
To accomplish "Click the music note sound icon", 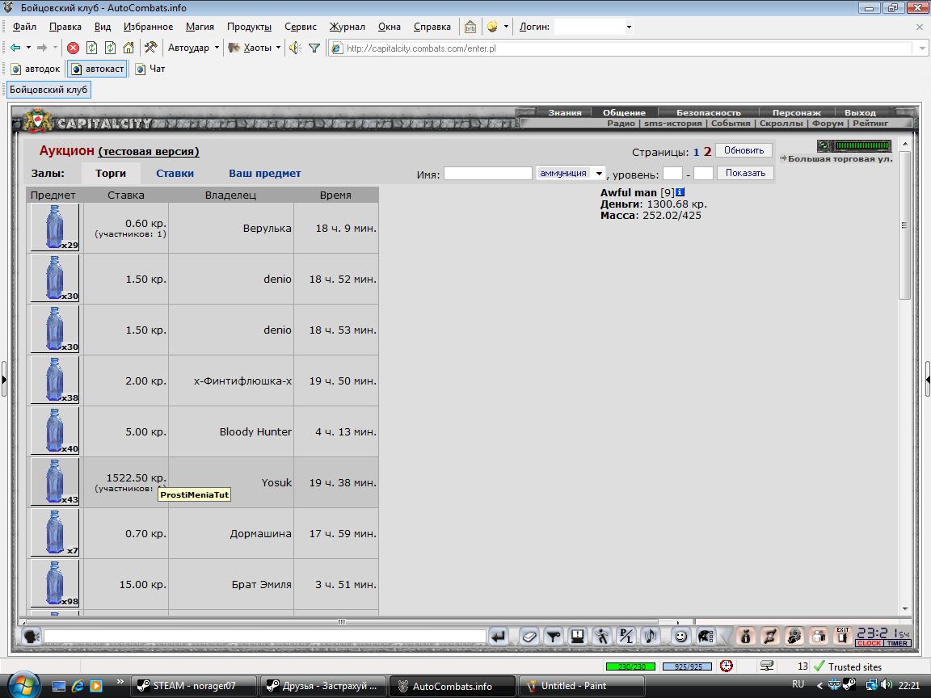I will coord(650,637).
